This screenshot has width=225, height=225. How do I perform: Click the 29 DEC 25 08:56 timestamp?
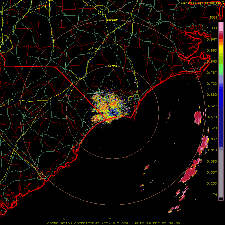coord(163,223)
